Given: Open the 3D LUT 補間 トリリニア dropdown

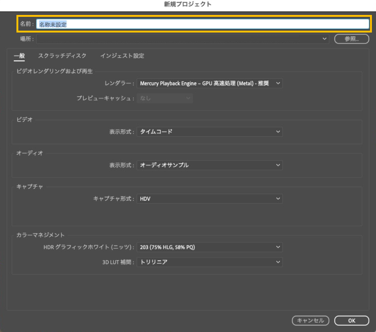Looking at the screenshot, I should 210,262.
